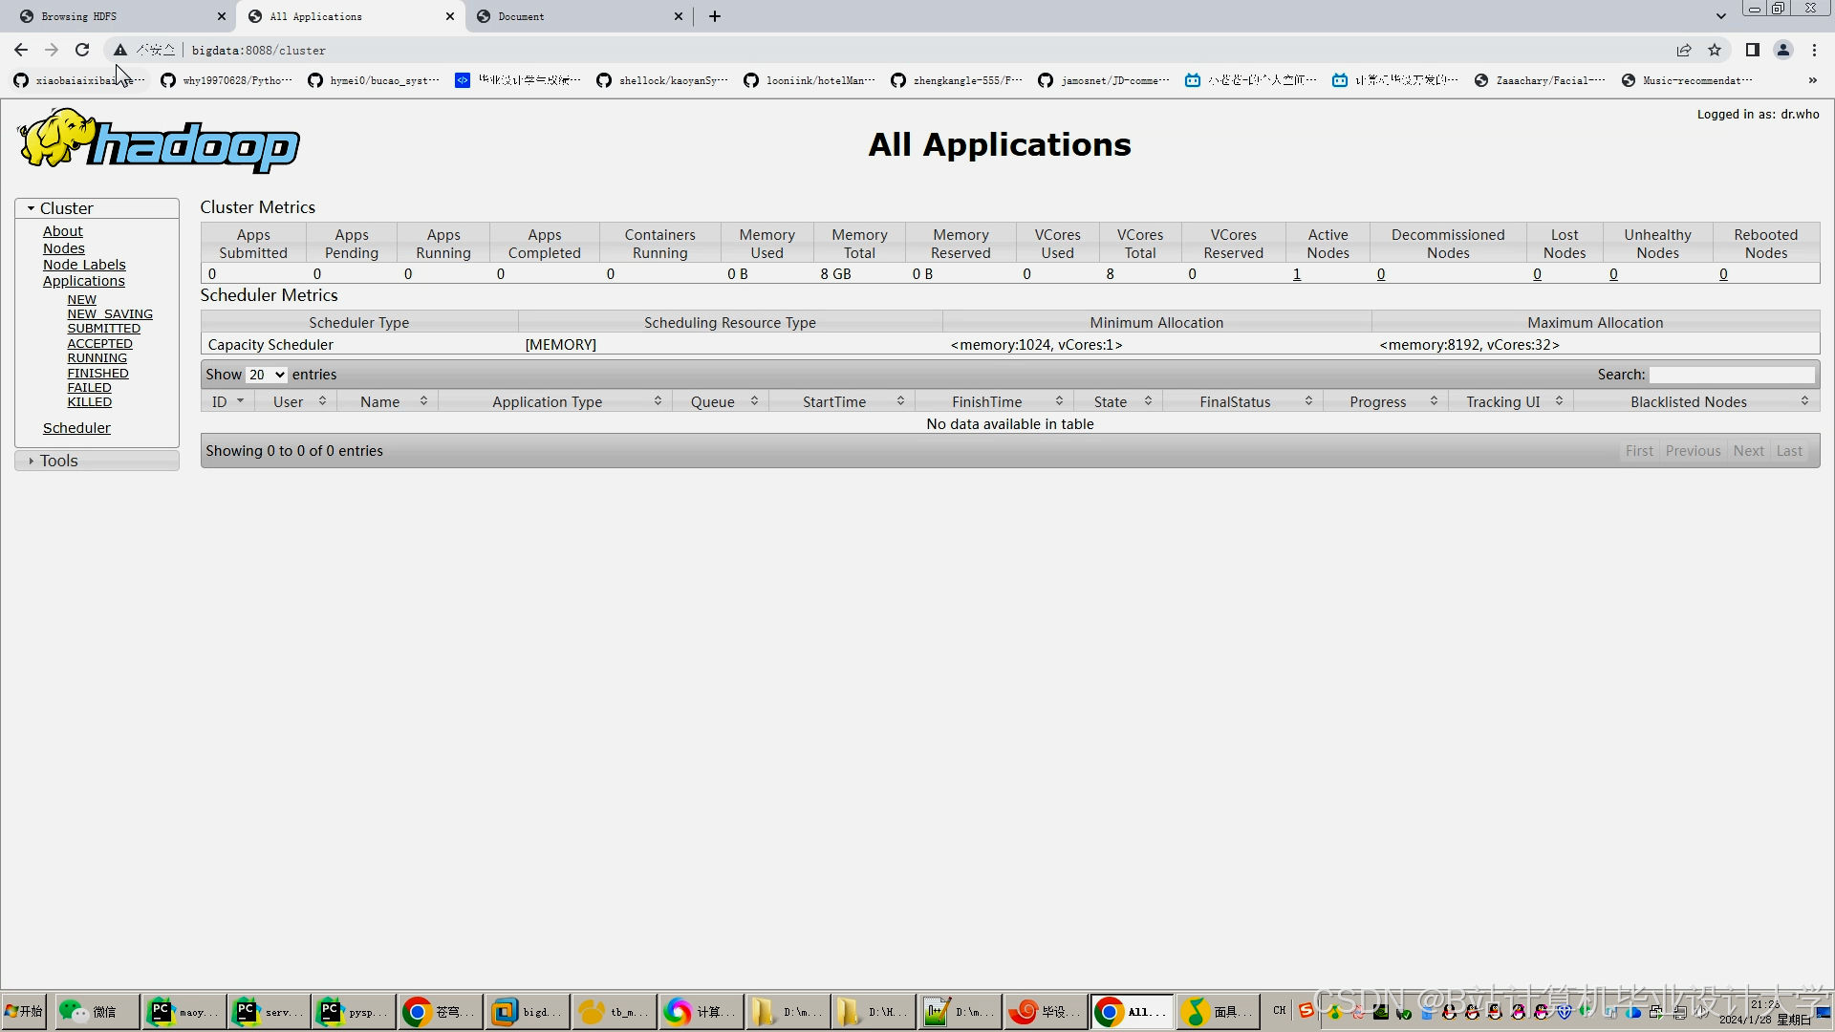The image size is (1835, 1032).
Task: Bookmark this page using star icon
Action: pyautogui.click(x=1715, y=50)
